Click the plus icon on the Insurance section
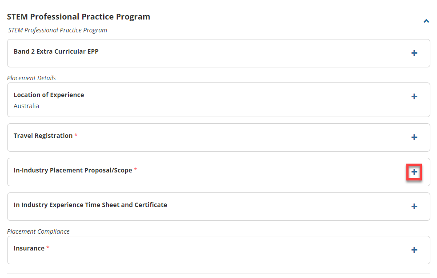The height and width of the screenshot is (278, 437). pos(414,250)
